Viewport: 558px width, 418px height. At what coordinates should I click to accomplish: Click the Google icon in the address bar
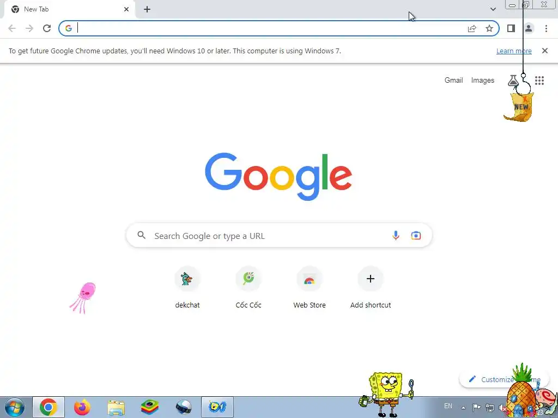coord(68,28)
